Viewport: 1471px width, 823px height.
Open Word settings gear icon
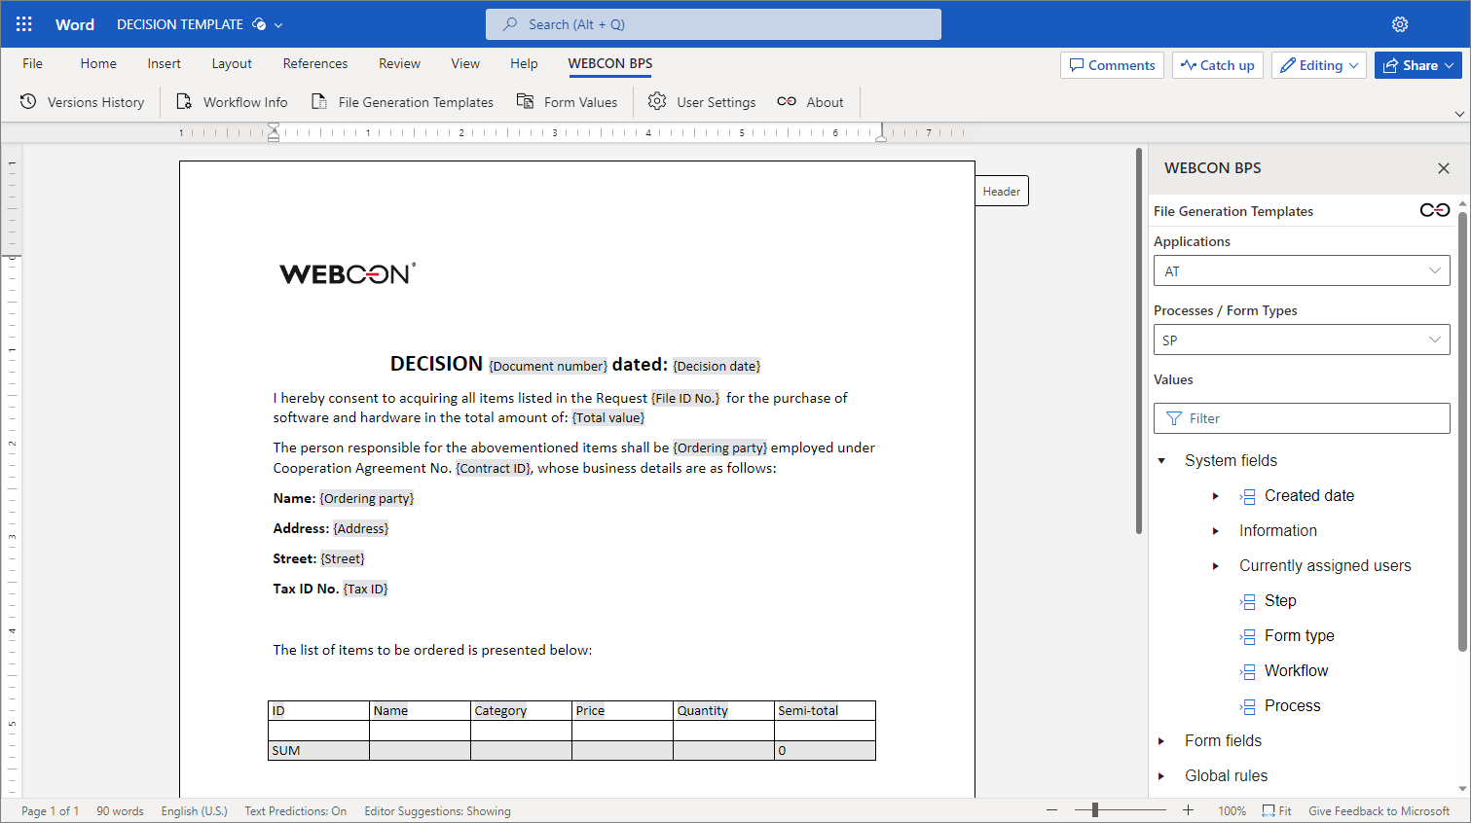[1400, 24]
